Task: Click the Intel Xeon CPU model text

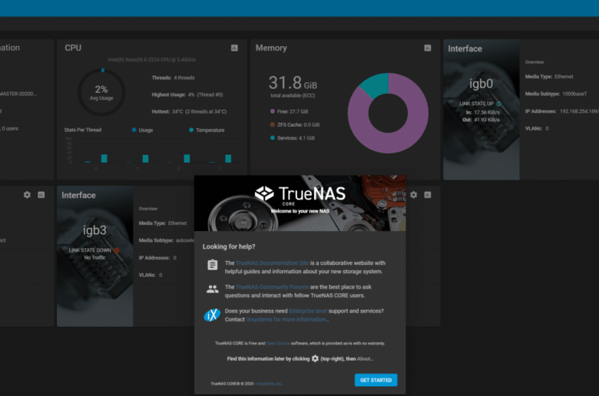Action: pyautogui.click(x=152, y=60)
